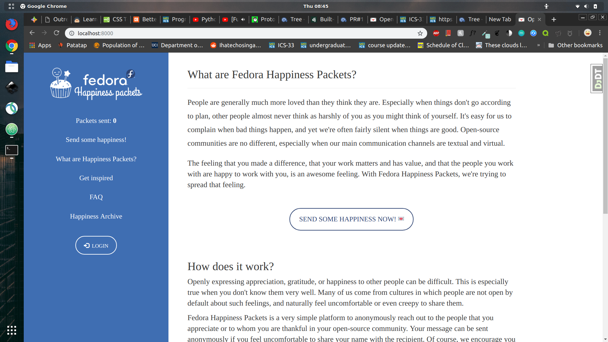Open the course update... bookmark
608x342 pixels.
coord(385,45)
